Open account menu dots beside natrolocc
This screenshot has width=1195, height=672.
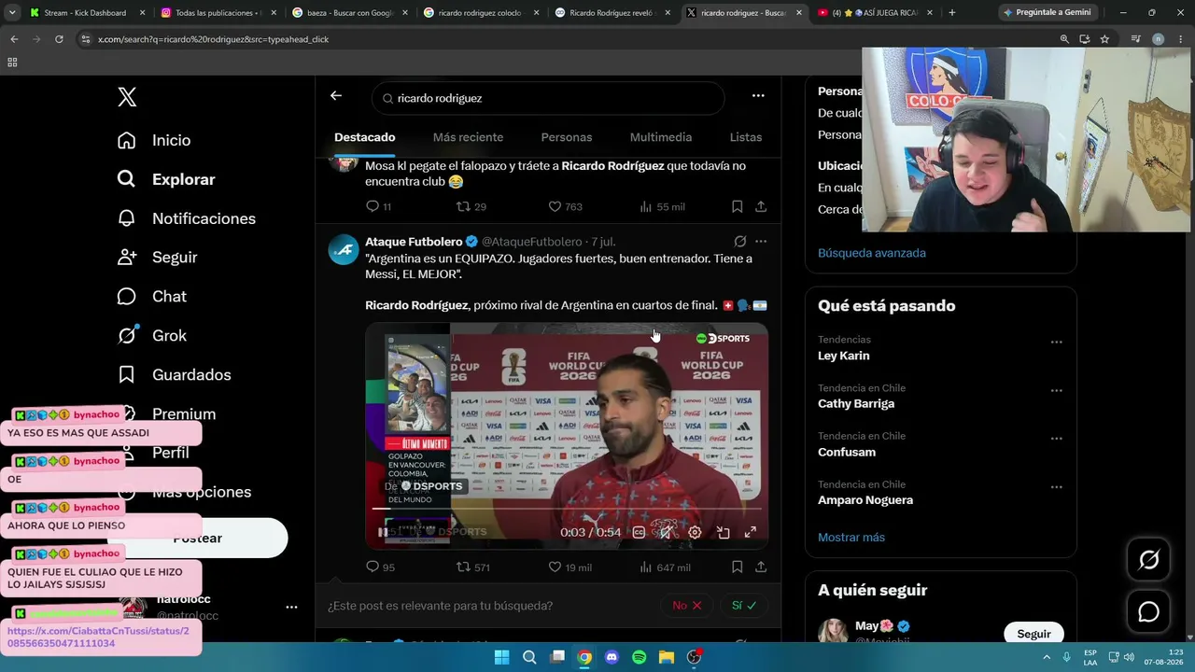pos(291,607)
